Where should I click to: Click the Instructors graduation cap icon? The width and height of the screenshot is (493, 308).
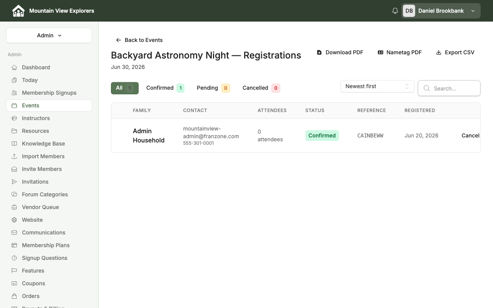[x=14, y=118]
